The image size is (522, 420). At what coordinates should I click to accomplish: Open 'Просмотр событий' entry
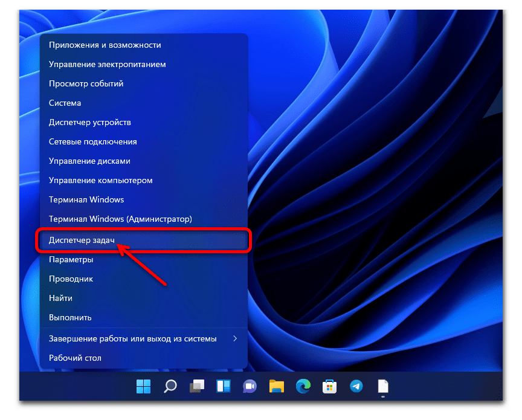[144, 83]
